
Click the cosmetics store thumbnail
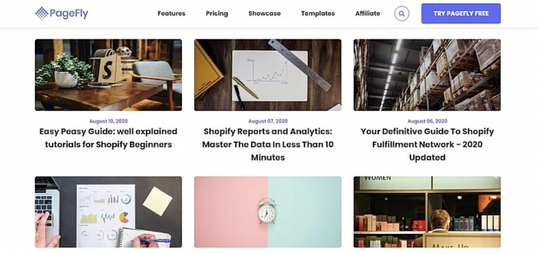(x=427, y=212)
